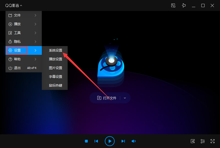Image resolution: width=220 pixels, height=148 pixels.
Task: Click the question mark icon beside 帮助
Action: coord(10,59)
